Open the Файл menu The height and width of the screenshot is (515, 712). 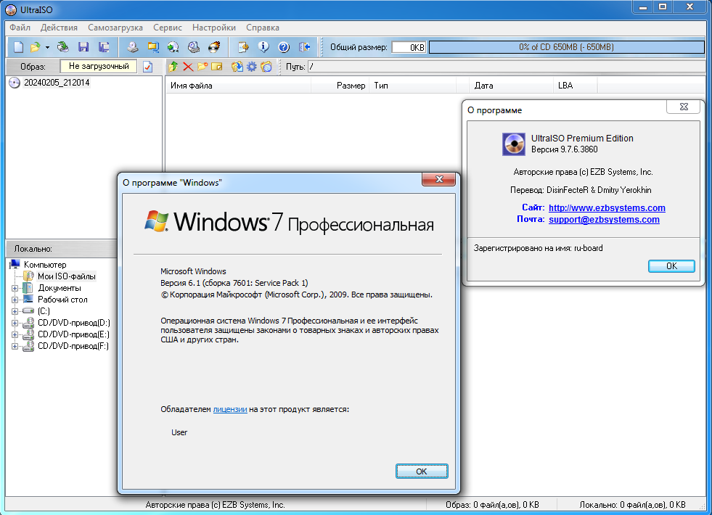tap(20, 28)
